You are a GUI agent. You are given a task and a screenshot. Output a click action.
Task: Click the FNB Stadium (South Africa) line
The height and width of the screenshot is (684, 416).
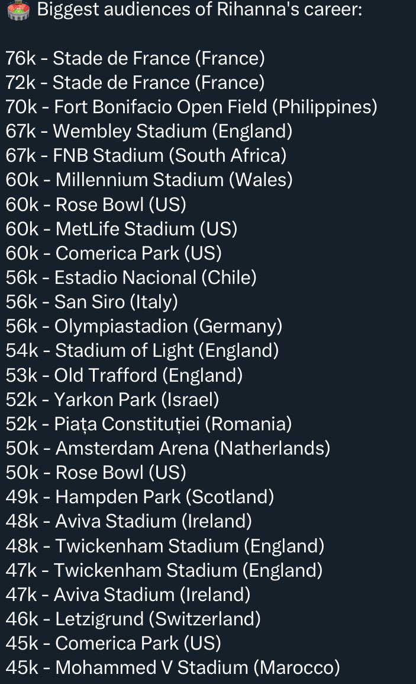[x=146, y=156]
